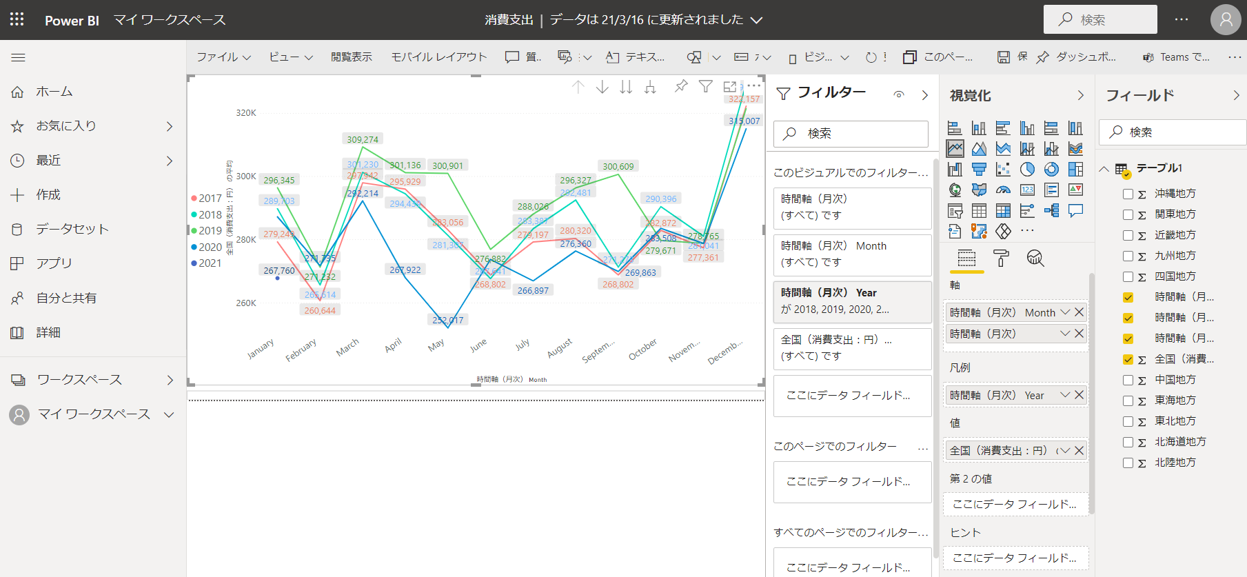Check the 九州地方 field checkbox
The height and width of the screenshot is (577, 1247).
tap(1128, 256)
